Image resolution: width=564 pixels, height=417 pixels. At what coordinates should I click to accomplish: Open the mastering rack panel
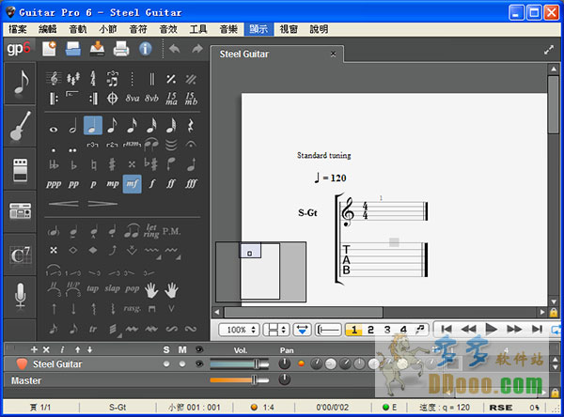20,211
